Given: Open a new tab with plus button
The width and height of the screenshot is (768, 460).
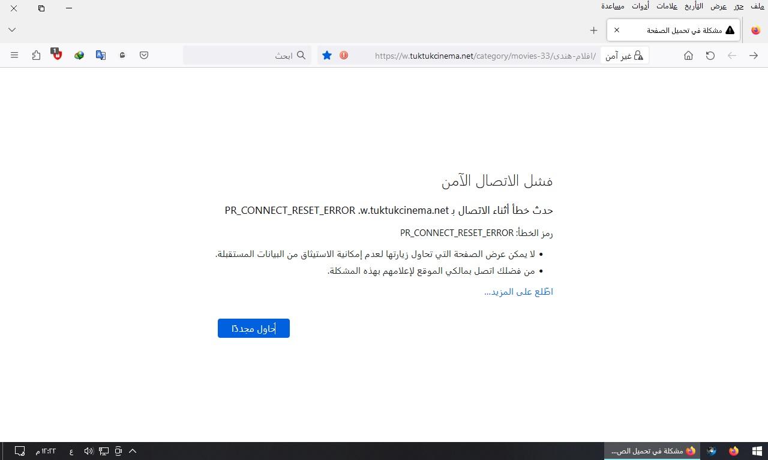Looking at the screenshot, I should point(593,30).
